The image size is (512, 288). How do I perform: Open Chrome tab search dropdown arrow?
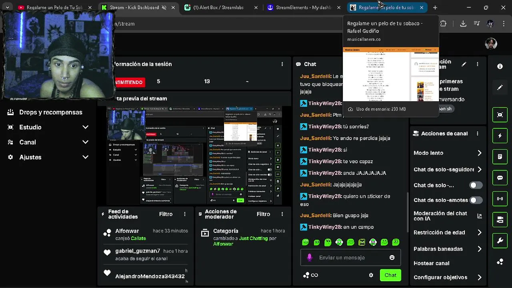click(7, 7)
